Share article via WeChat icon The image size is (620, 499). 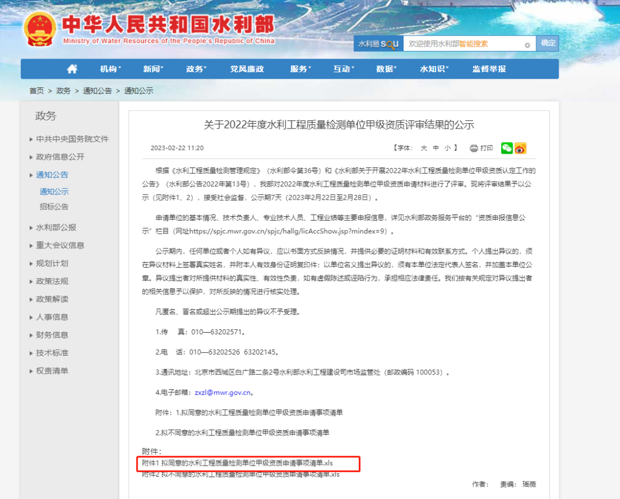[x=506, y=148]
